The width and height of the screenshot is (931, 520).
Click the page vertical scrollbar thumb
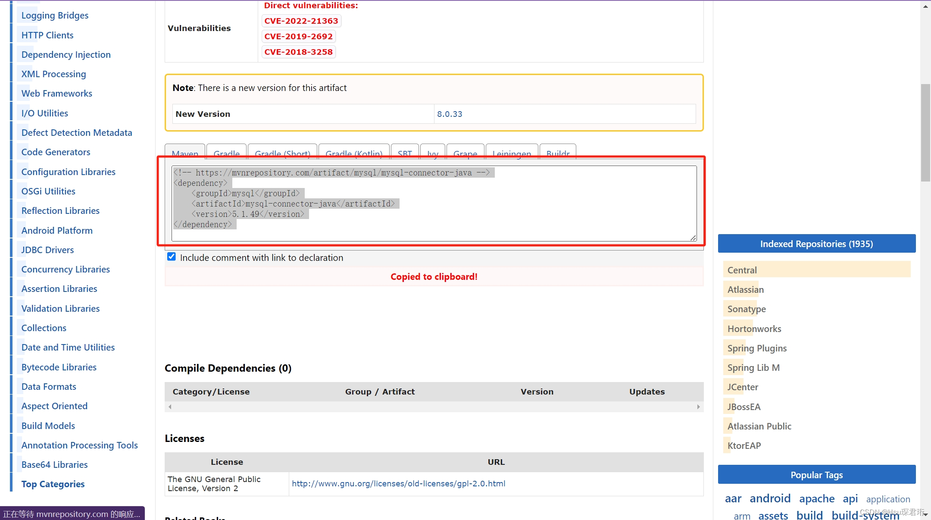click(x=925, y=132)
